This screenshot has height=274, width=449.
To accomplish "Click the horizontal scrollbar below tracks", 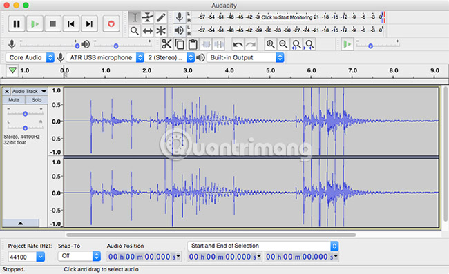I will [211, 235].
